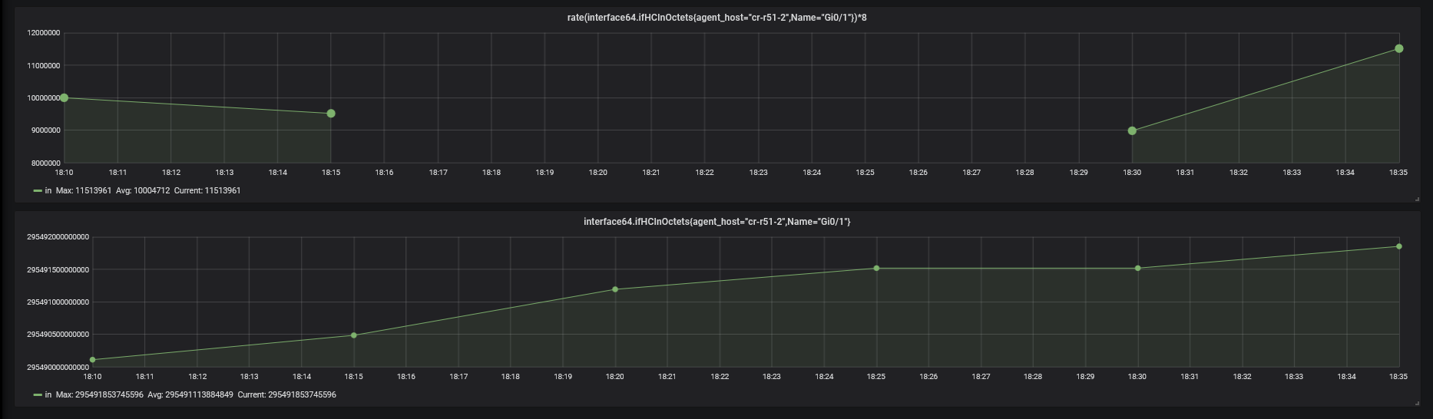Viewport: 1433px width, 419px height.
Task: Click the 11000000 y-axis label in top panel
Action: click(44, 66)
